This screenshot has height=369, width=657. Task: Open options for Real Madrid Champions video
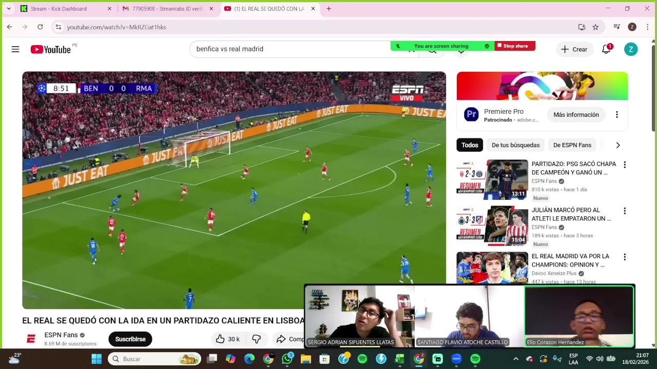coord(625,257)
